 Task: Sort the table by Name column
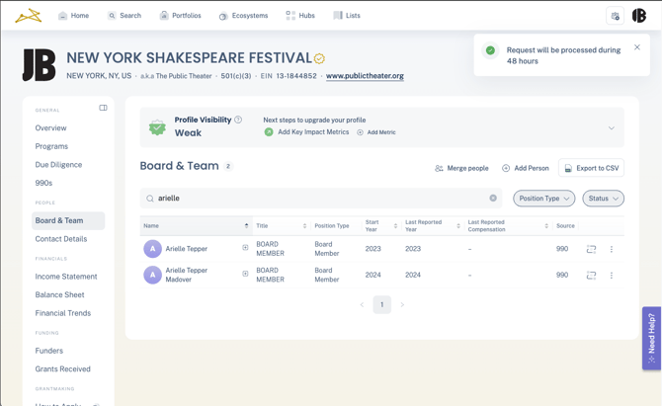pos(246,226)
